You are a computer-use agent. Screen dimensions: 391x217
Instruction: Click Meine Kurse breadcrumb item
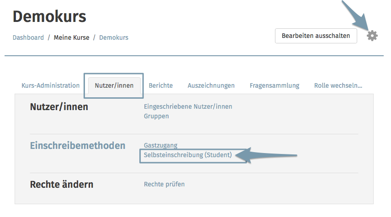[72, 37]
